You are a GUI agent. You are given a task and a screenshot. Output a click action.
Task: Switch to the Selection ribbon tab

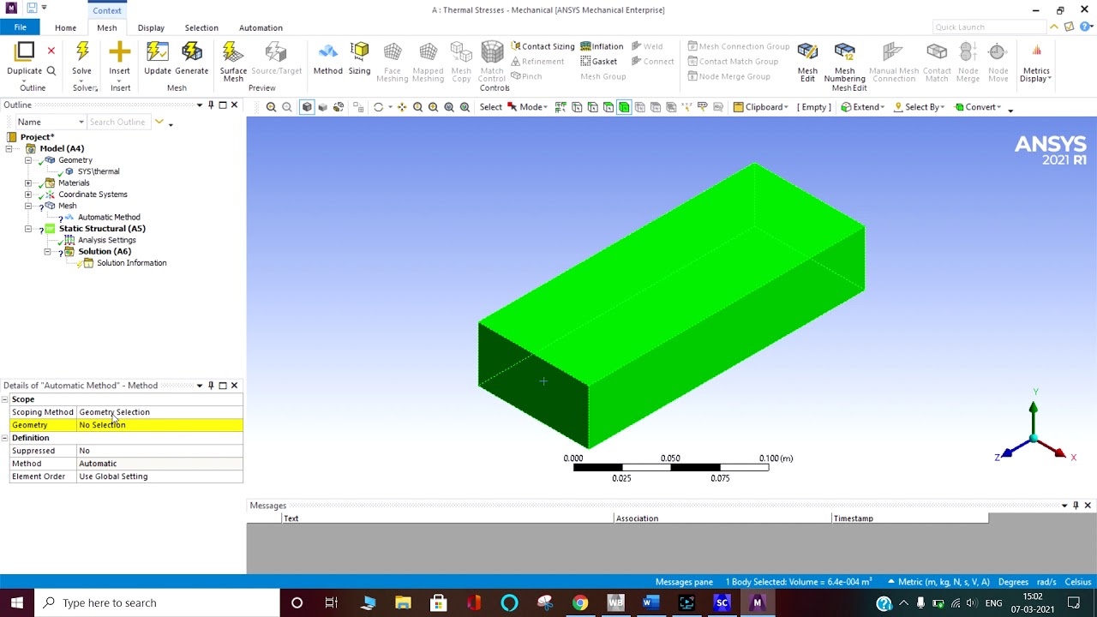coord(201,27)
